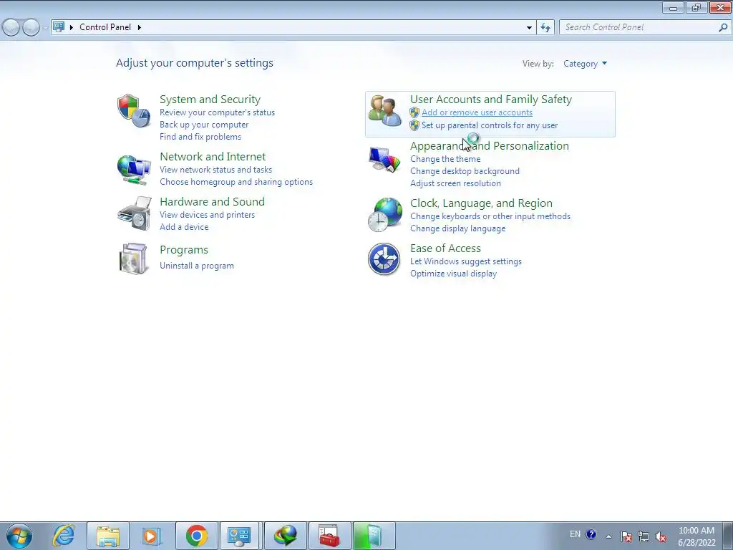Click the Appearance and Personalization monitor icon
733x550 pixels.
click(x=384, y=160)
